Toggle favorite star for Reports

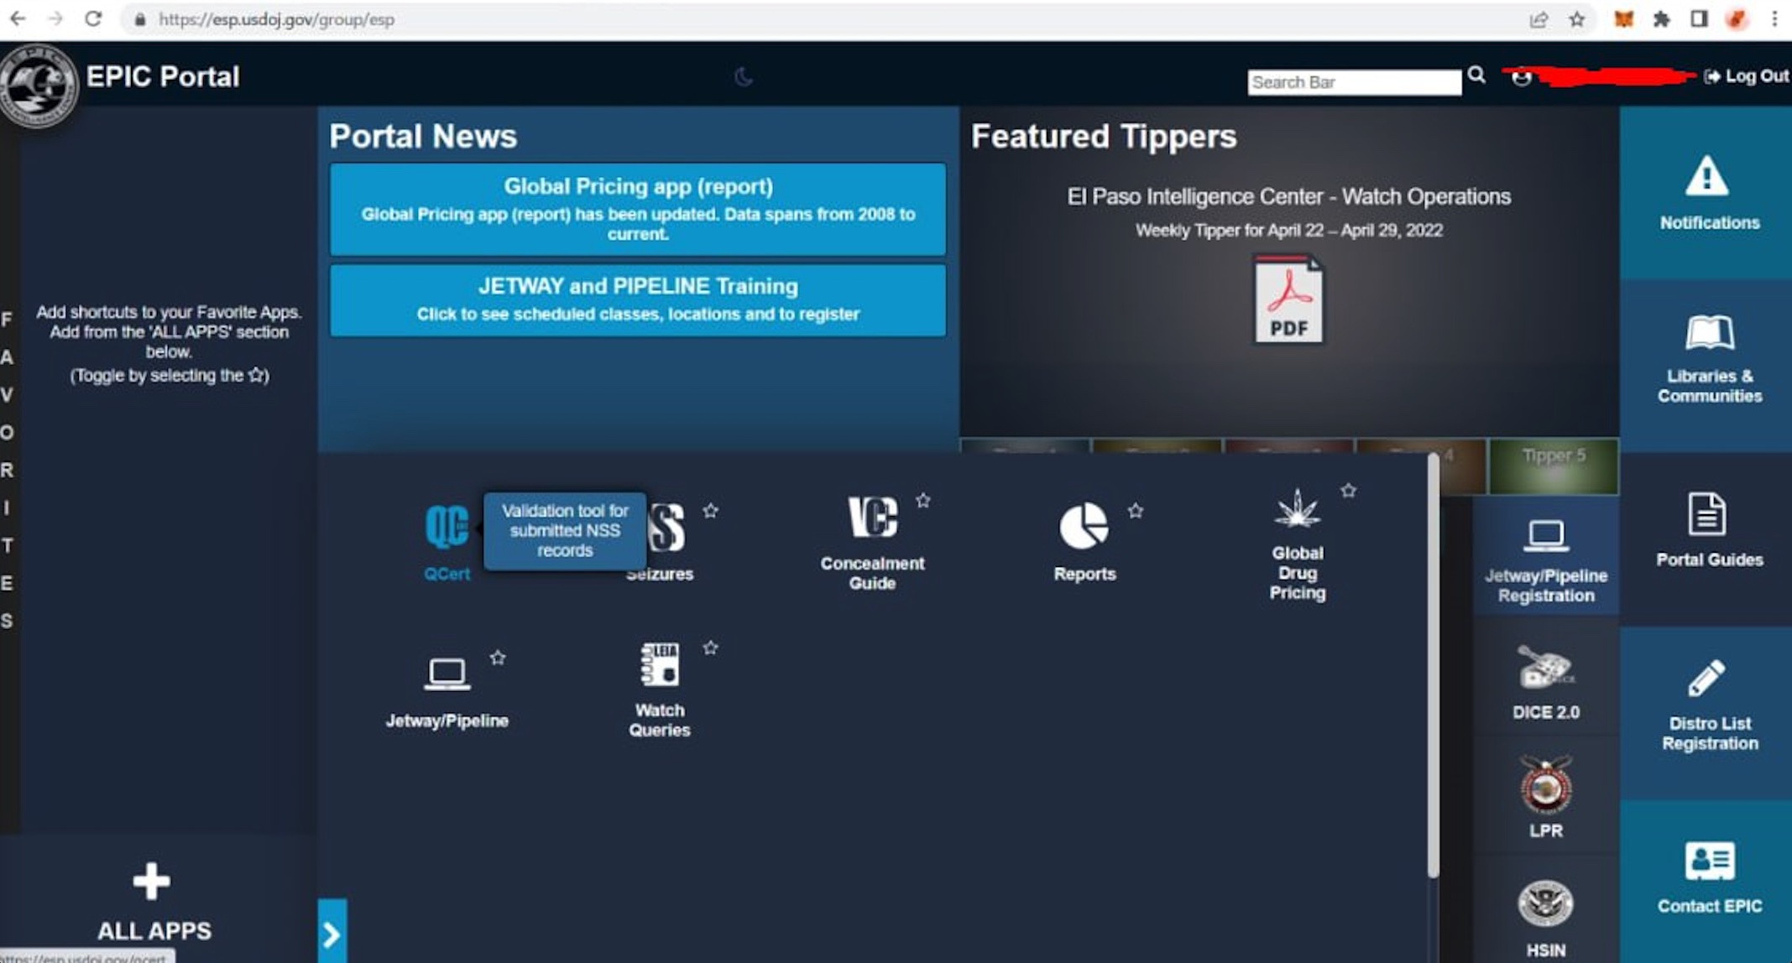pyautogui.click(x=1135, y=511)
